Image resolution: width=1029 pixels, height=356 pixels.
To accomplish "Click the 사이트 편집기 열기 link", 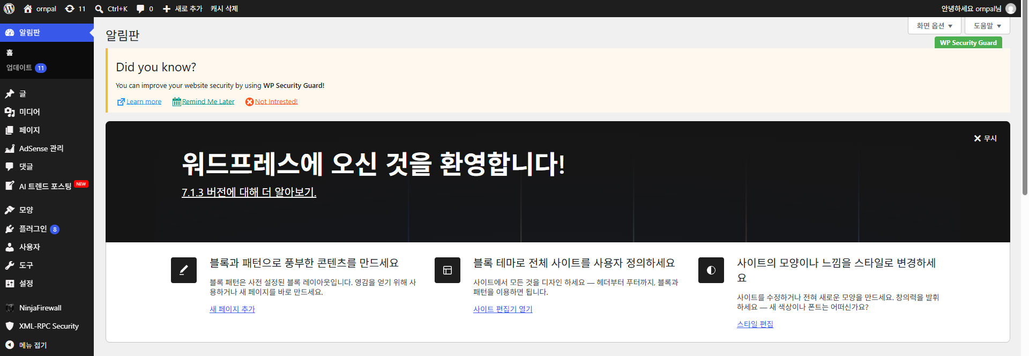I will coord(503,309).
